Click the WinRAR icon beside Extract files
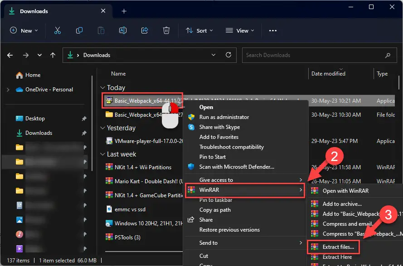 pyautogui.click(x=315, y=247)
